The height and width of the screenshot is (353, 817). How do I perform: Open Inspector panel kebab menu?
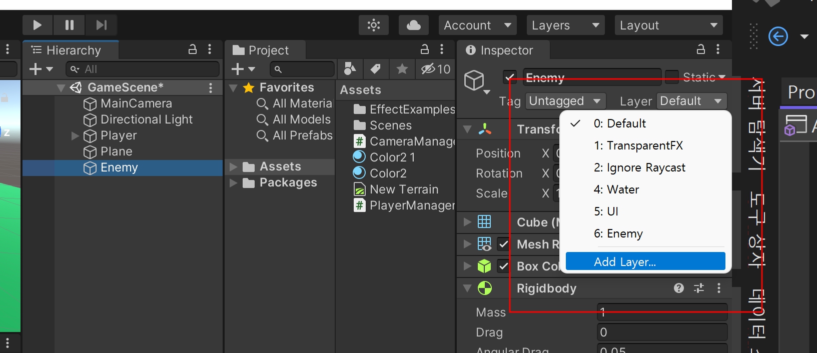tap(718, 49)
